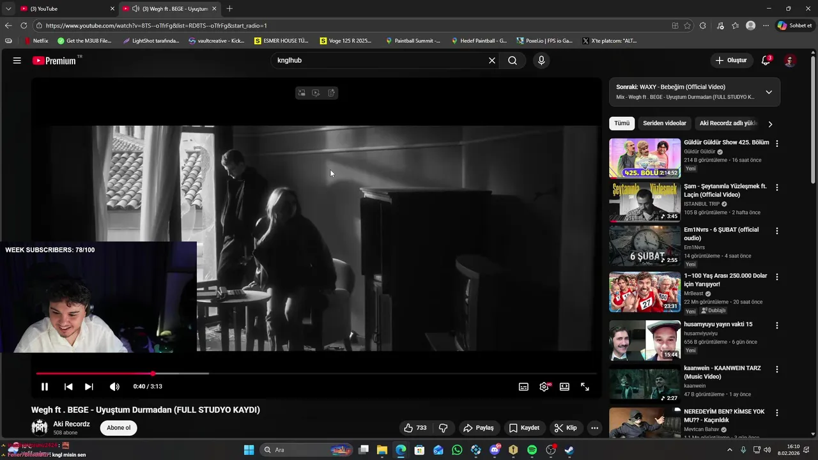The image size is (818, 460).
Task: Open Steam from taskbar
Action: (x=569, y=450)
